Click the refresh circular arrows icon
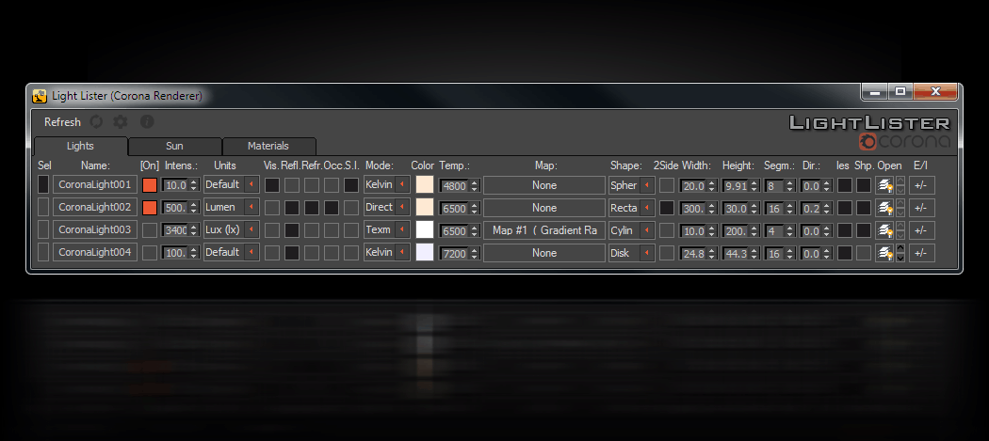The width and height of the screenshot is (989, 441). pyautogui.click(x=96, y=121)
